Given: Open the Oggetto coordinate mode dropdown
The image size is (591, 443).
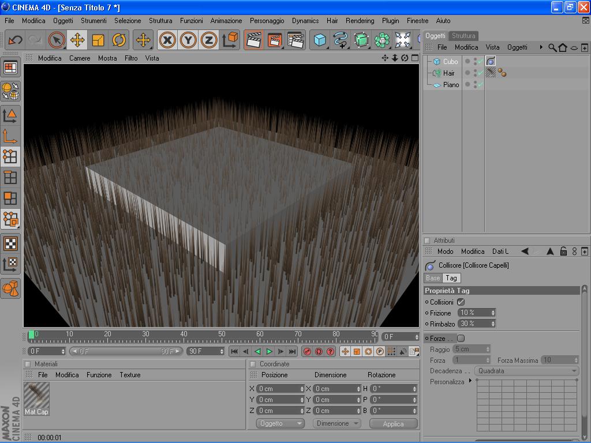Looking at the screenshot, I should pyautogui.click(x=280, y=423).
